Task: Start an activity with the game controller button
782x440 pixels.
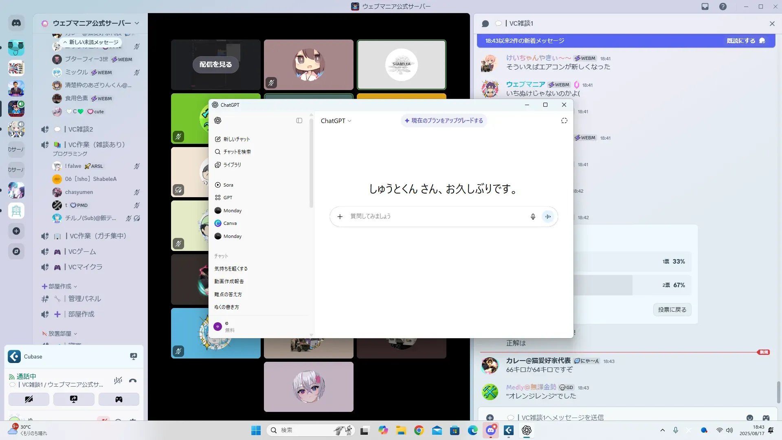Action: [x=119, y=399]
